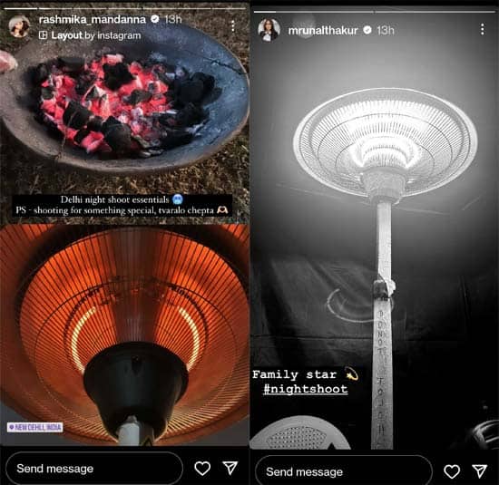
Task: Open the rashmika_mandanna username link
Action: coord(93,19)
